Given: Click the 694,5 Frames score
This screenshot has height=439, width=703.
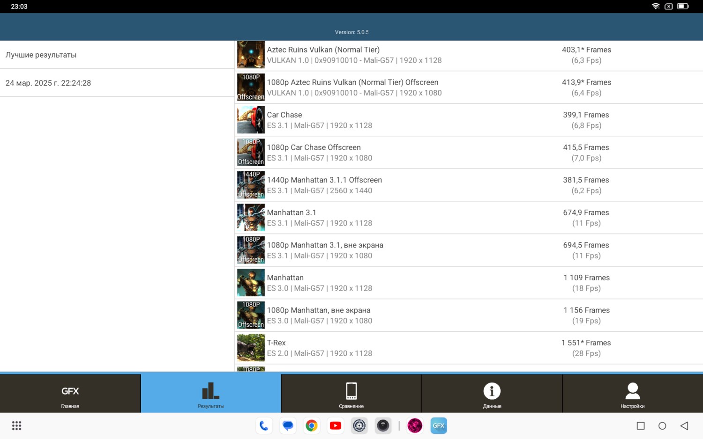Looking at the screenshot, I should tap(586, 245).
